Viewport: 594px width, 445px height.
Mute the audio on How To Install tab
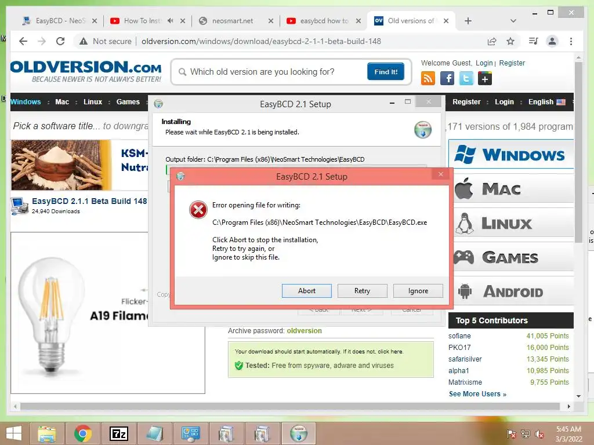(171, 21)
